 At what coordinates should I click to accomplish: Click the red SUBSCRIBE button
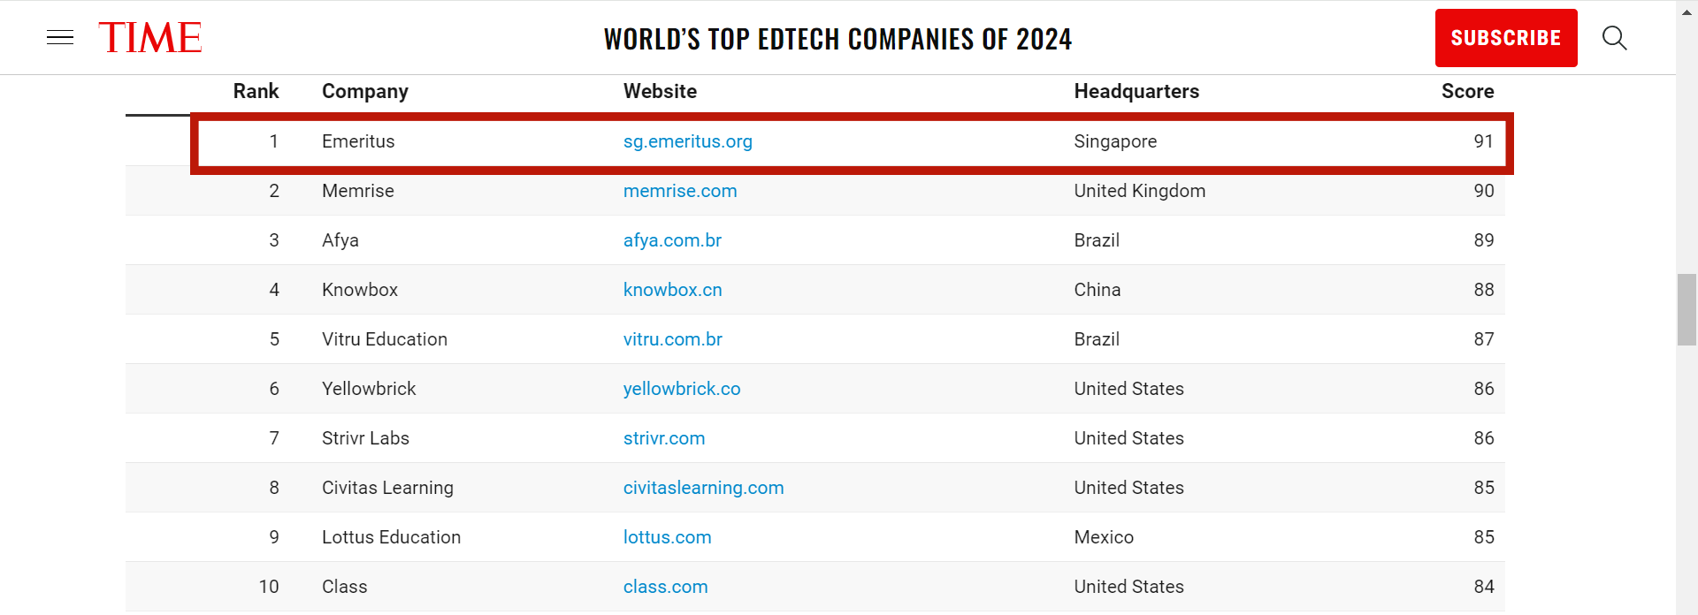click(x=1506, y=38)
